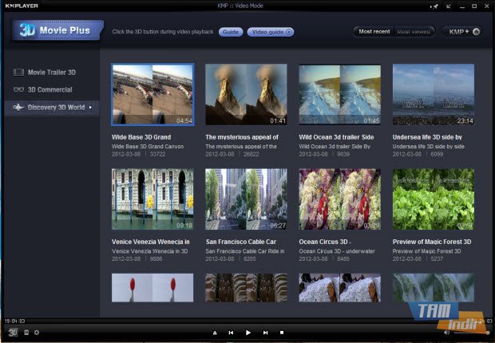Open the playlist editor icon beside 3D button
This screenshot has height=343, width=495.
coord(26,333)
